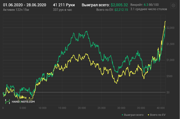Click the '35 000' x-axis label
The width and height of the screenshot is (180, 119).
click(141, 108)
